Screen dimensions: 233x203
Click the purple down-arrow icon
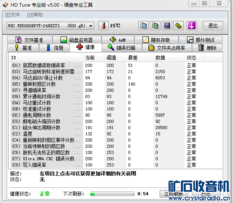(x=192, y=26)
